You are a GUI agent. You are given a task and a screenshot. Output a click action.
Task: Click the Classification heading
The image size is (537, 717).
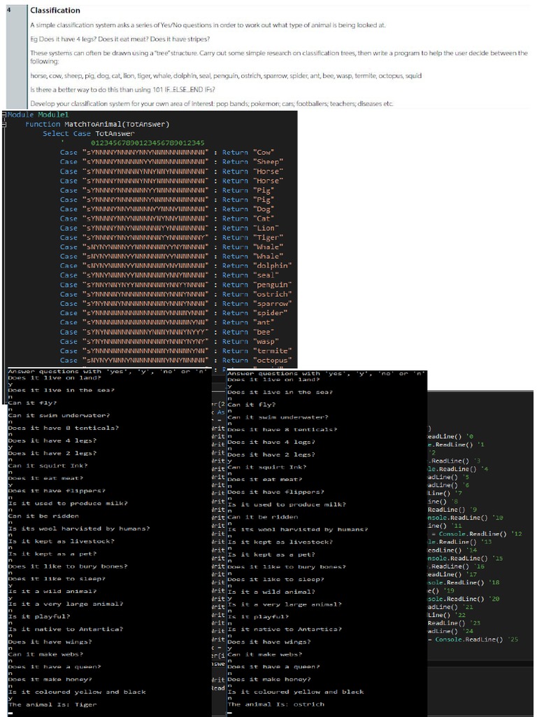pos(55,11)
